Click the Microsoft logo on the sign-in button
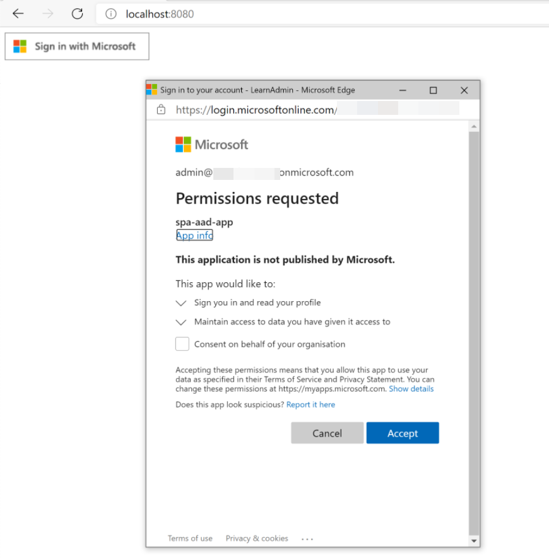The width and height of the screenshot is (549, 558). click(20, 46)
